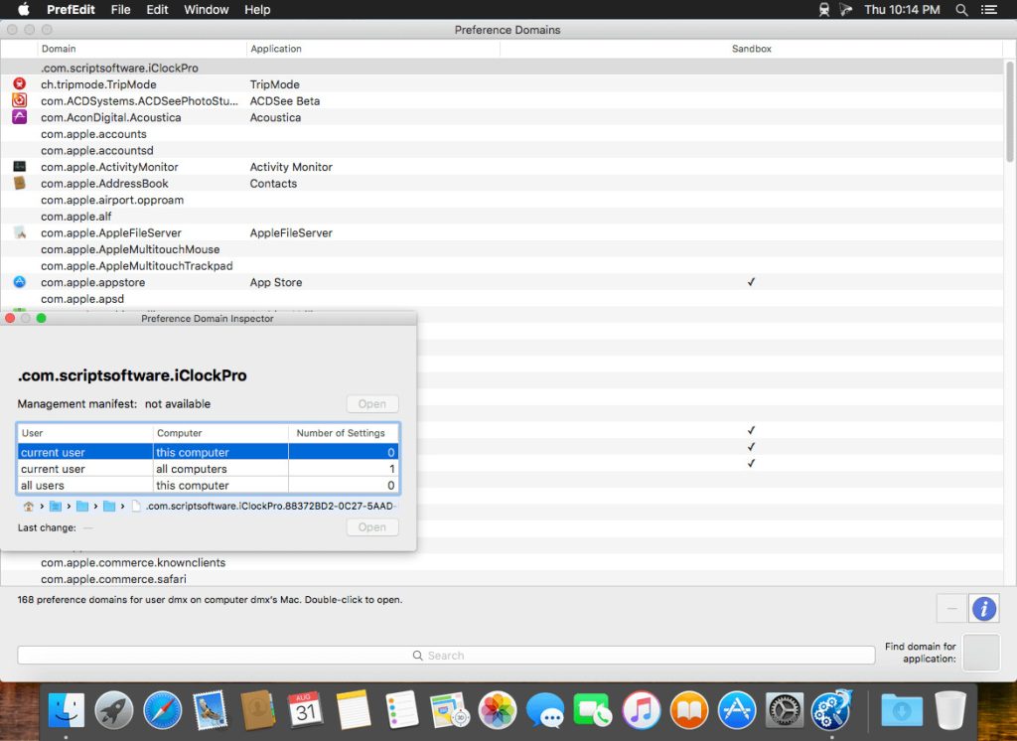Open the Window menu
The height and width of the screenshot is (741, 1017).
click(206, 10)
